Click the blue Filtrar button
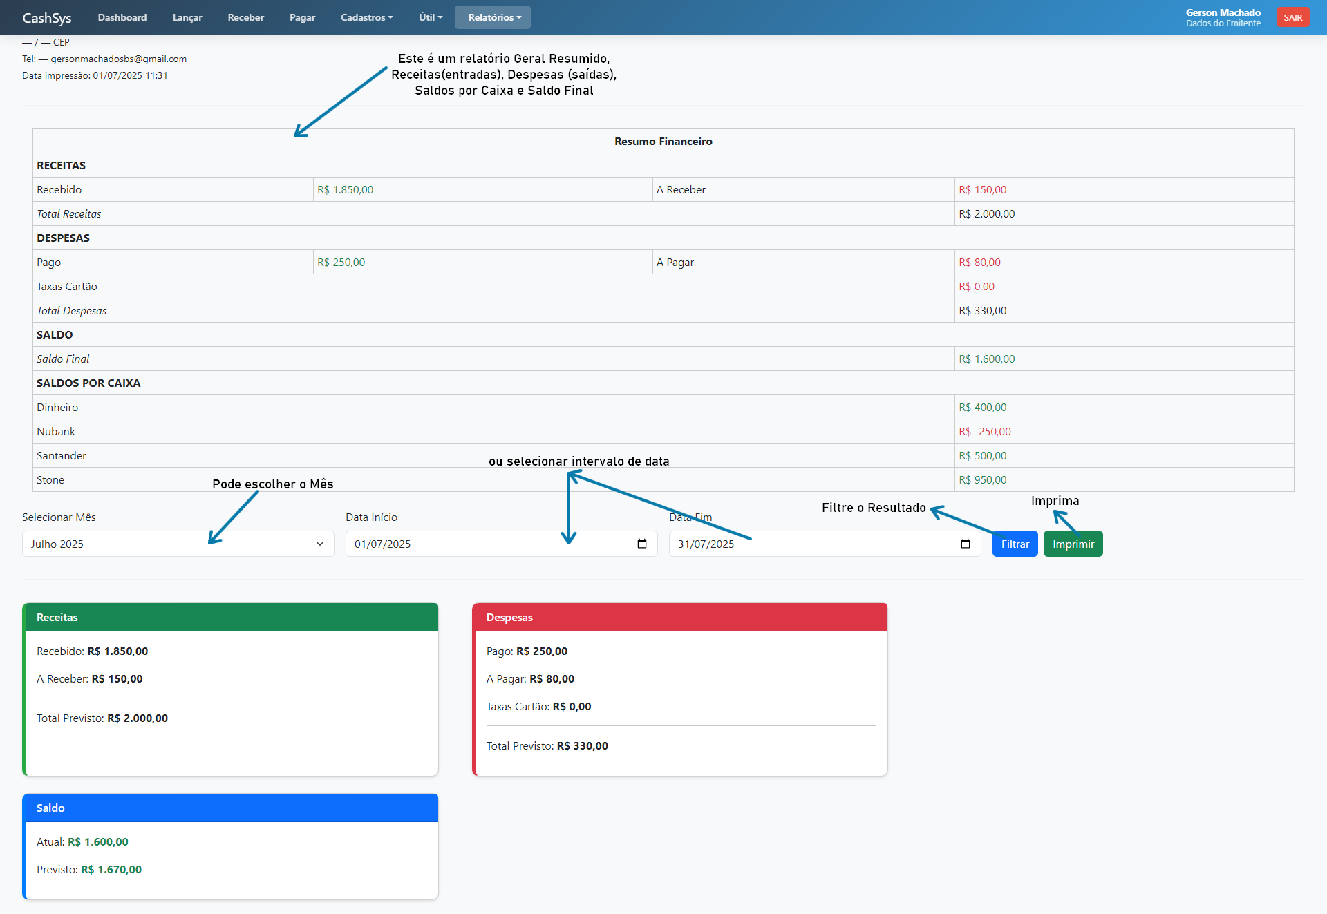The height and width of the screenshot is (914, 1327). click(1015, 544)
